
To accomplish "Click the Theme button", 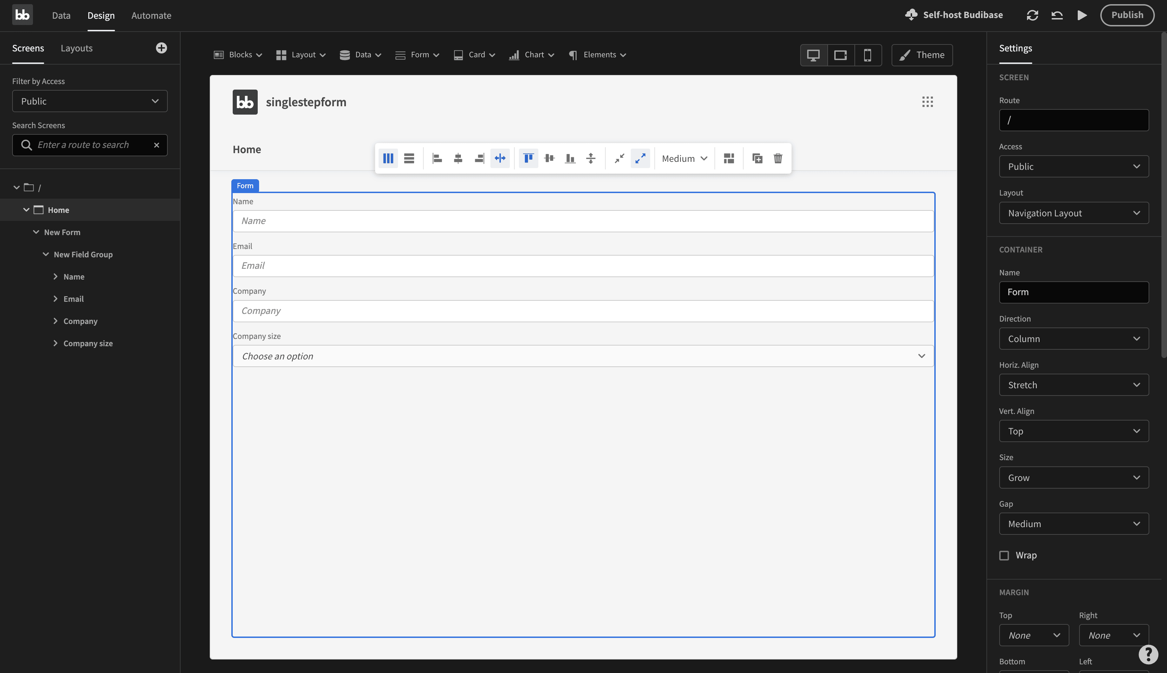I will pyautogui.click(x=921, y=55).
